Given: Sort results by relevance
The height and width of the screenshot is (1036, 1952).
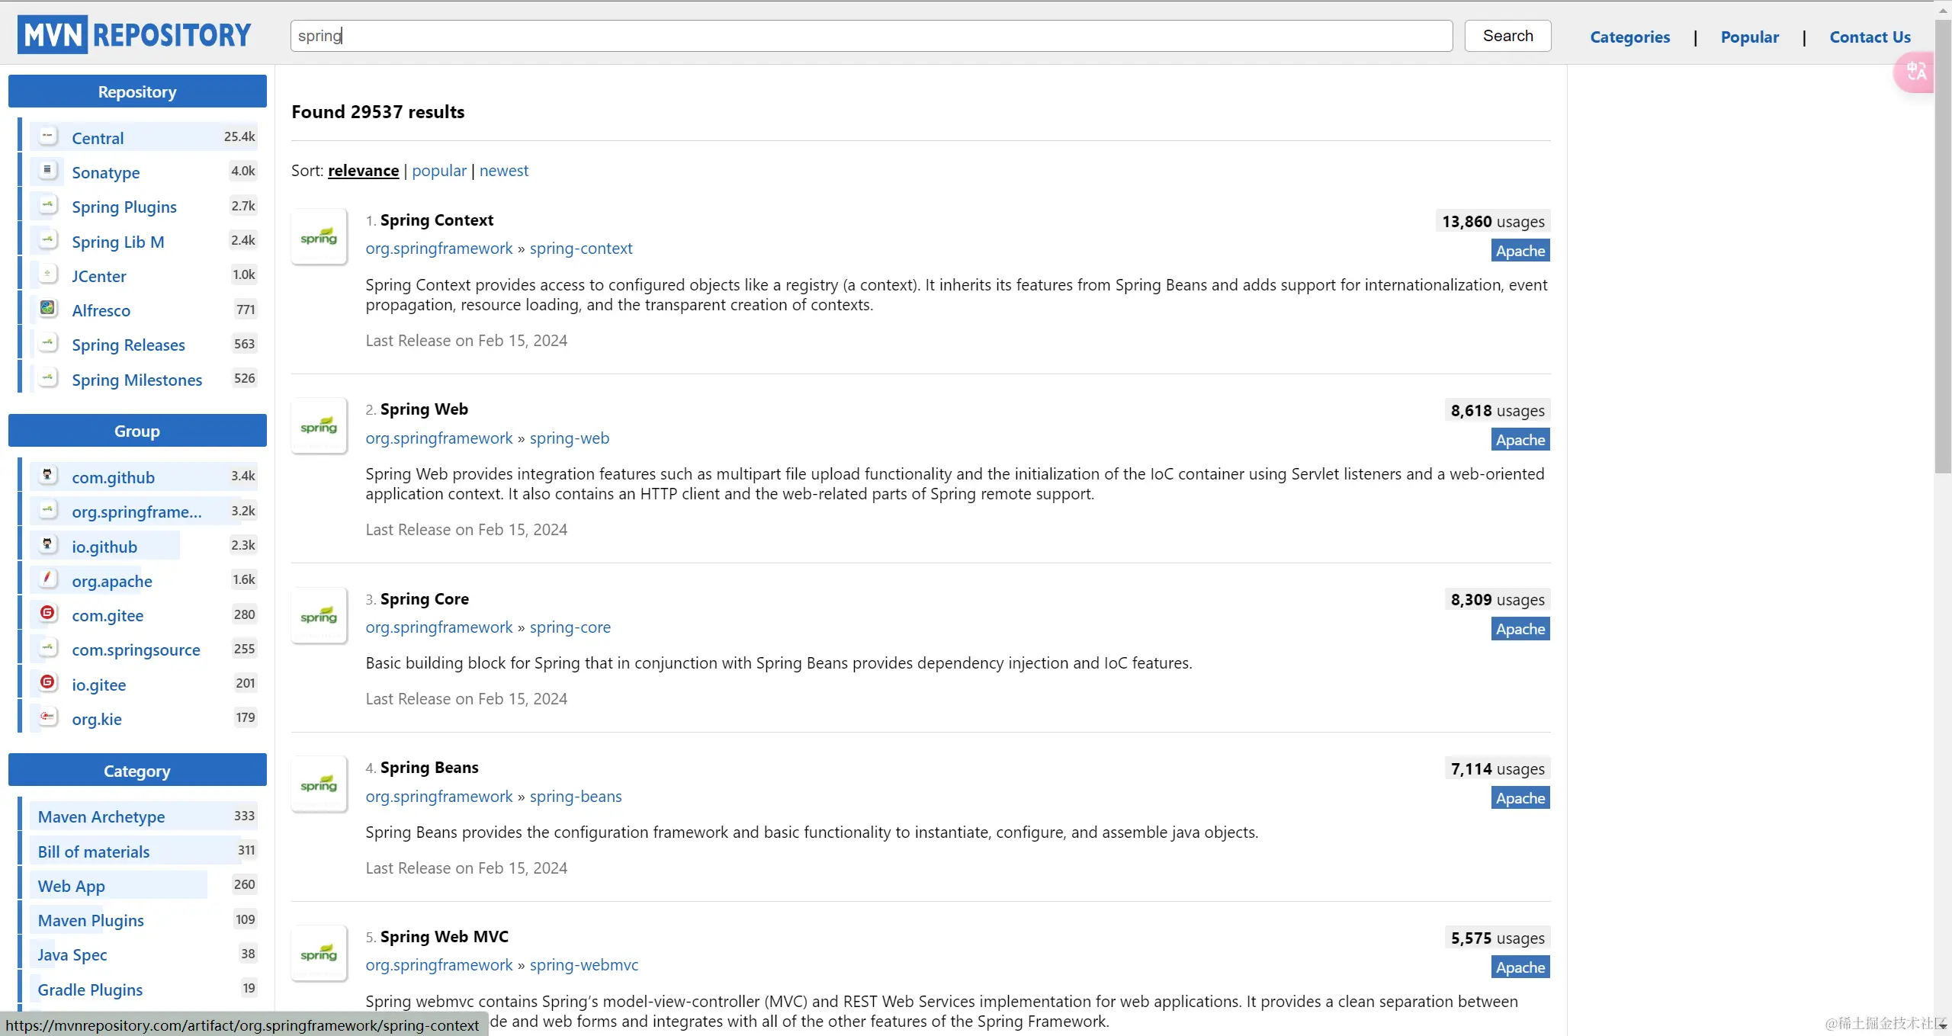Looking at the screenshot, I should 363,171.
